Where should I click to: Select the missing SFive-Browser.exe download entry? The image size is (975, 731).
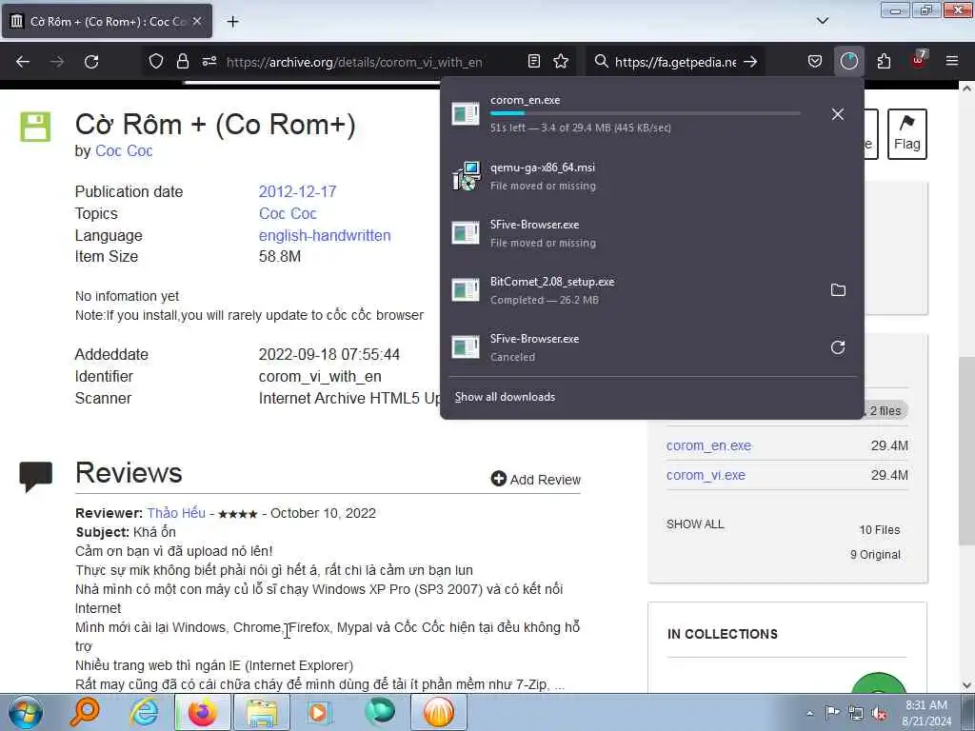pos(651,233)
